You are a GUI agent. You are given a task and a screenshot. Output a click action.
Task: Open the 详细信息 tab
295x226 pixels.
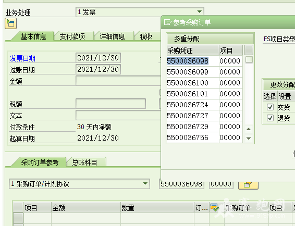click(112, 36)
